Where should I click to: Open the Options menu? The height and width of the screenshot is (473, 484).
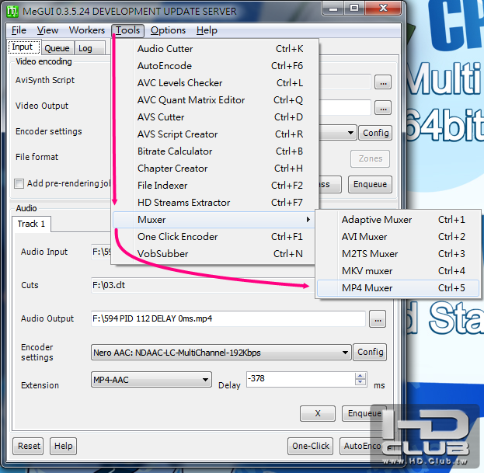tap(168, 30)
